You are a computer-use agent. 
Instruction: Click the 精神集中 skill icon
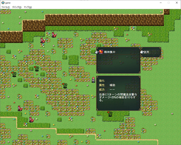101,52
